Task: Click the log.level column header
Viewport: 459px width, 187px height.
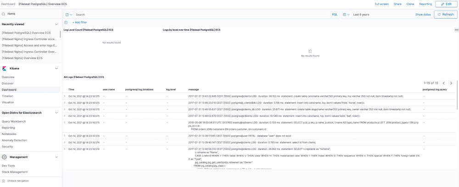Action: tap(171, 90)
